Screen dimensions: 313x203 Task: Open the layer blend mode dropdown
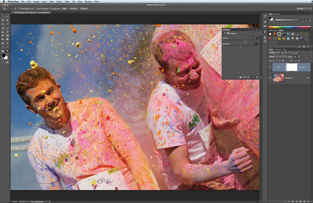[278, 57]
